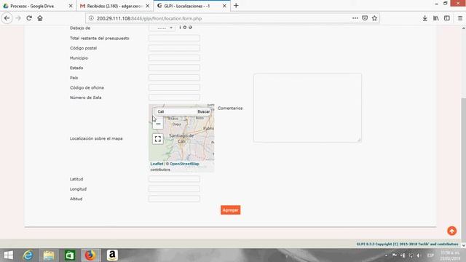
Task: Click the page vertical scrollbar
Action: [x=463, y=170]
